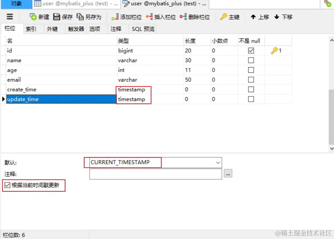Expand the 默认 default value dropdown arrow

[218, 163]
